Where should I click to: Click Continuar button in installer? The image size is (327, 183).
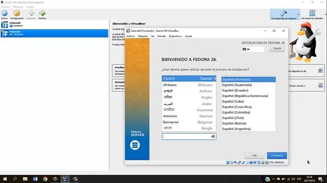click(277, 156)
